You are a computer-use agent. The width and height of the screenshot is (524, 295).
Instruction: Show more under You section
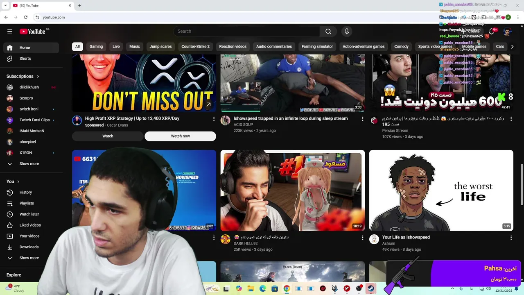[x=31, y=258]
